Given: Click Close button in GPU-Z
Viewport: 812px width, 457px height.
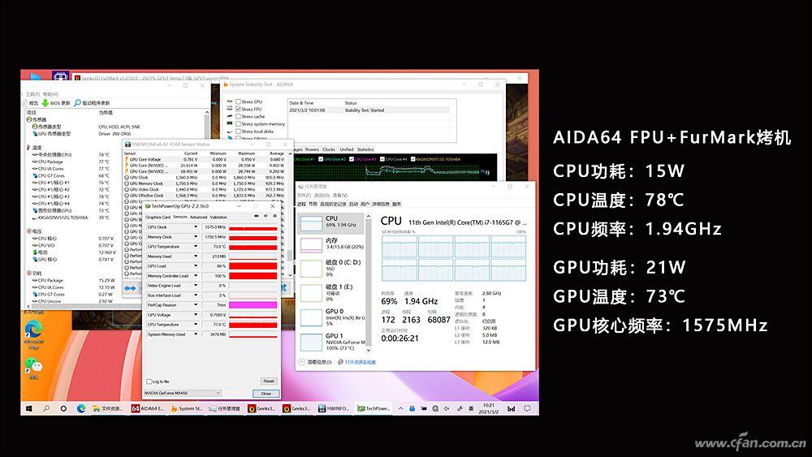Looking at the screenshot, I should point(266,394).
